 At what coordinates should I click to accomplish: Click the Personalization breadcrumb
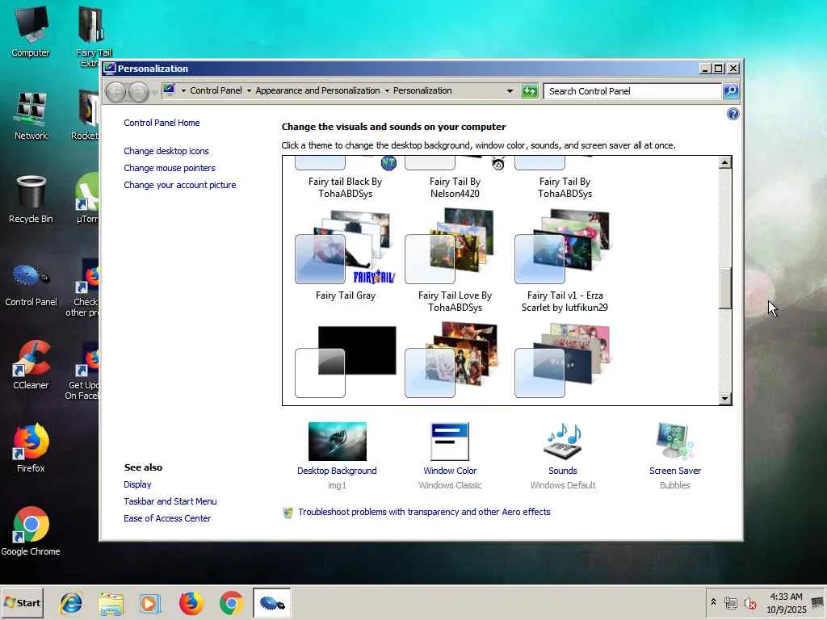click(x=422, y=90)
